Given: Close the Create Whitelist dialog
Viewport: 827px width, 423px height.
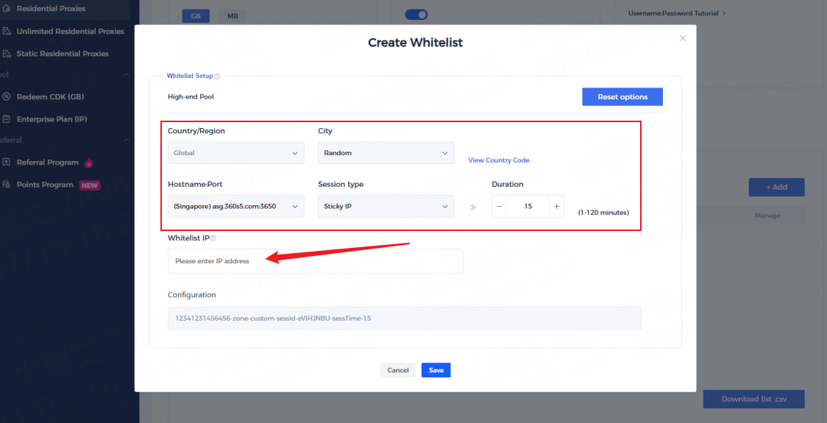Looking at the screenshot, I should (682, 38).
